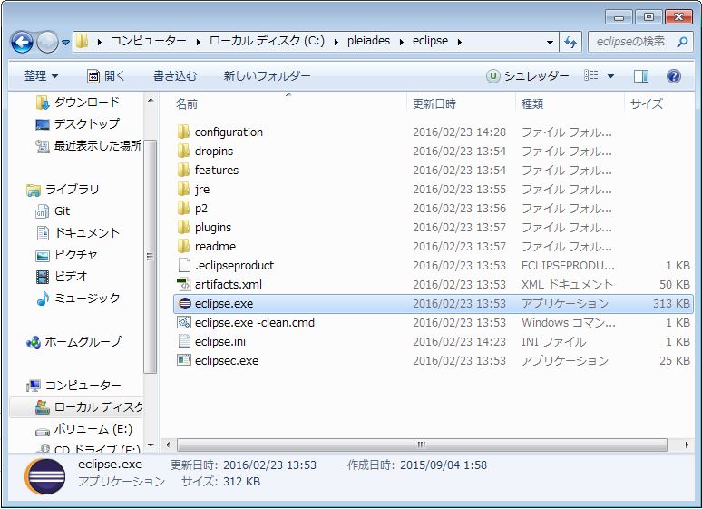Select the dropins folder icon

coord(183,151)
